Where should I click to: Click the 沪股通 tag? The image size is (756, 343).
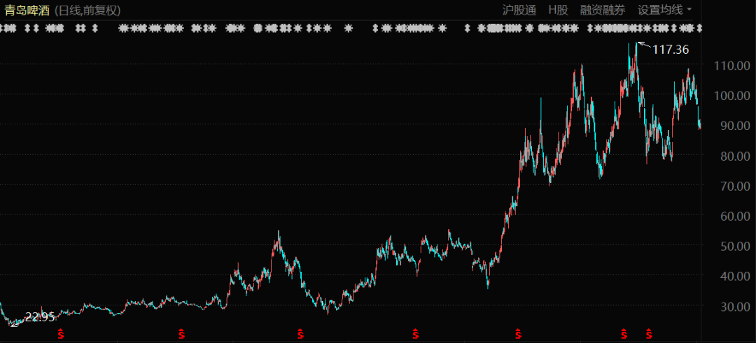pos(519,10)
